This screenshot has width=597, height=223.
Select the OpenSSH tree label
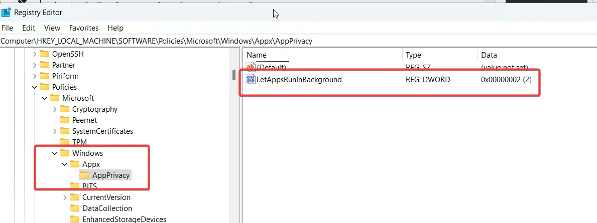pyautogui.click(x=68, y=54)
